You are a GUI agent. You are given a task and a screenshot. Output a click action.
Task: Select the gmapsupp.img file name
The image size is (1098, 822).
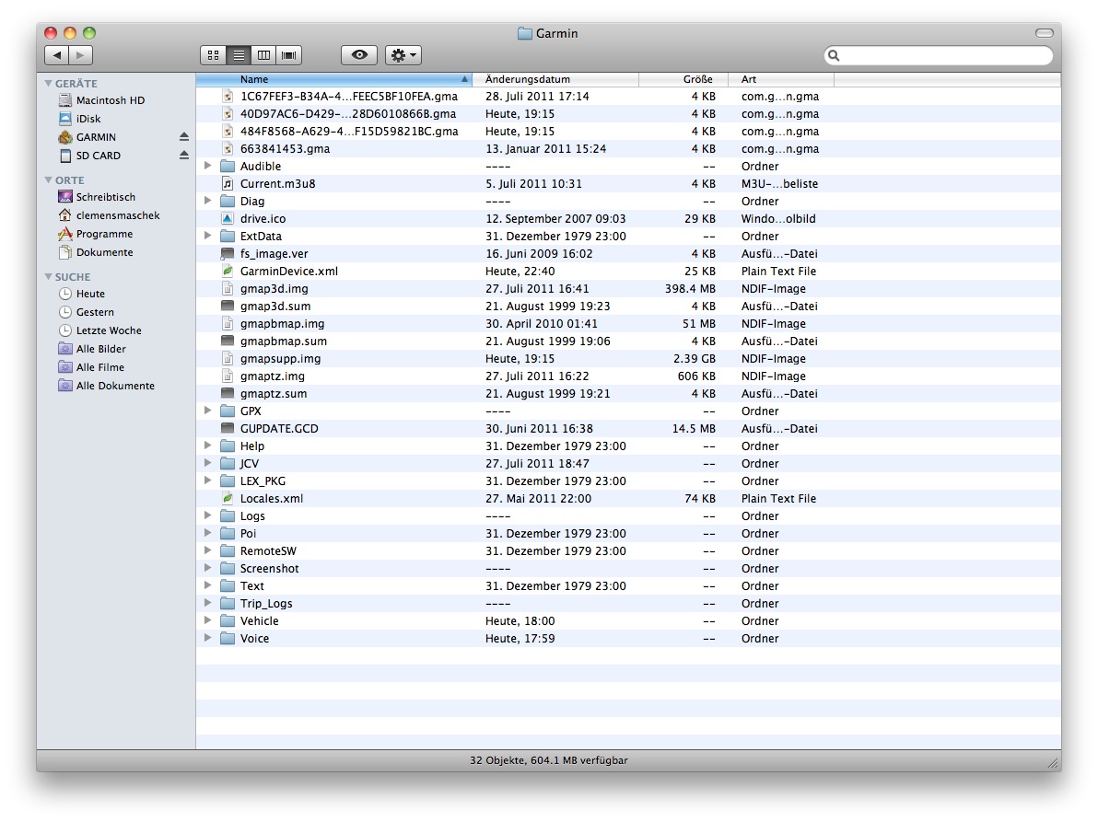click(x=280, y=359)
